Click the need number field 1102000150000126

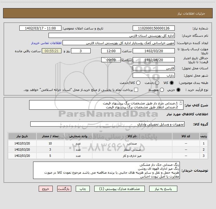(x=154, y=28)
